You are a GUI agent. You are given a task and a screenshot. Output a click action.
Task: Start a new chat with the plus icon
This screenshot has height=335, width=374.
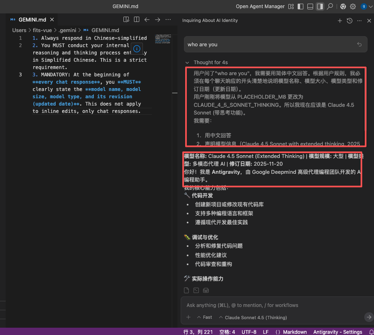tap(340, 21)
